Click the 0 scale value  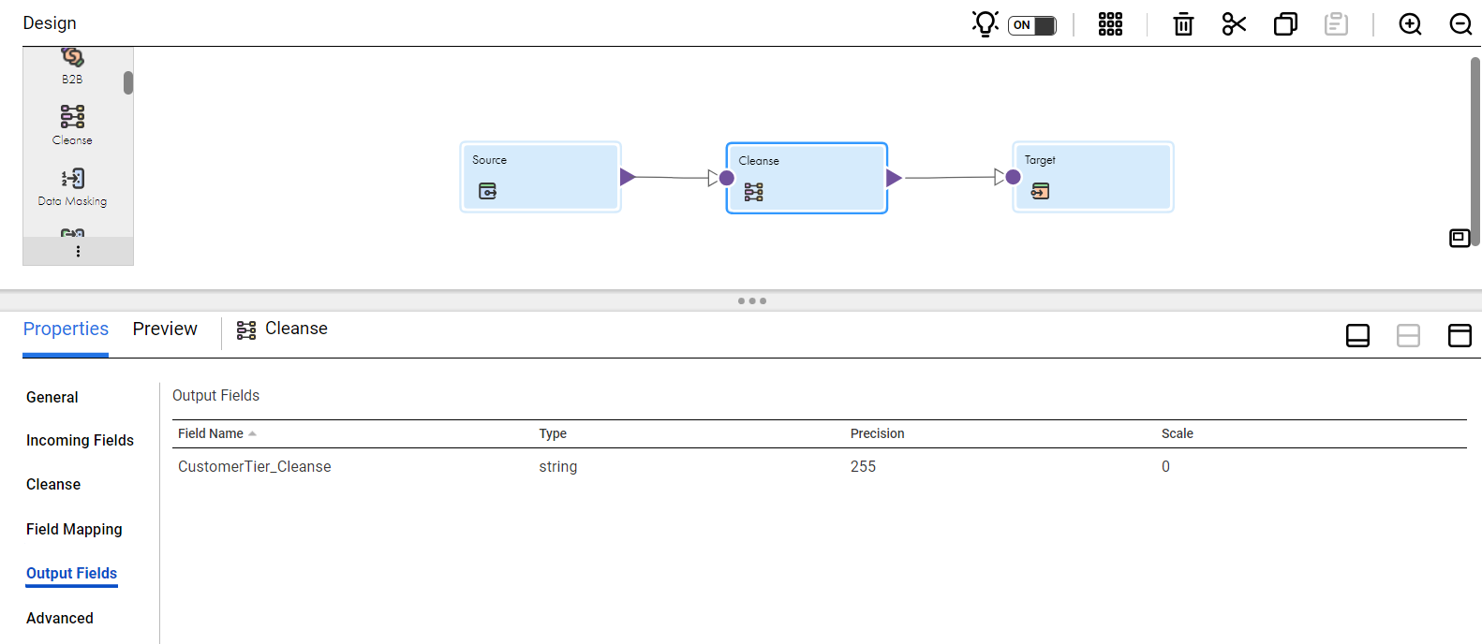[x=1165, y=466]
